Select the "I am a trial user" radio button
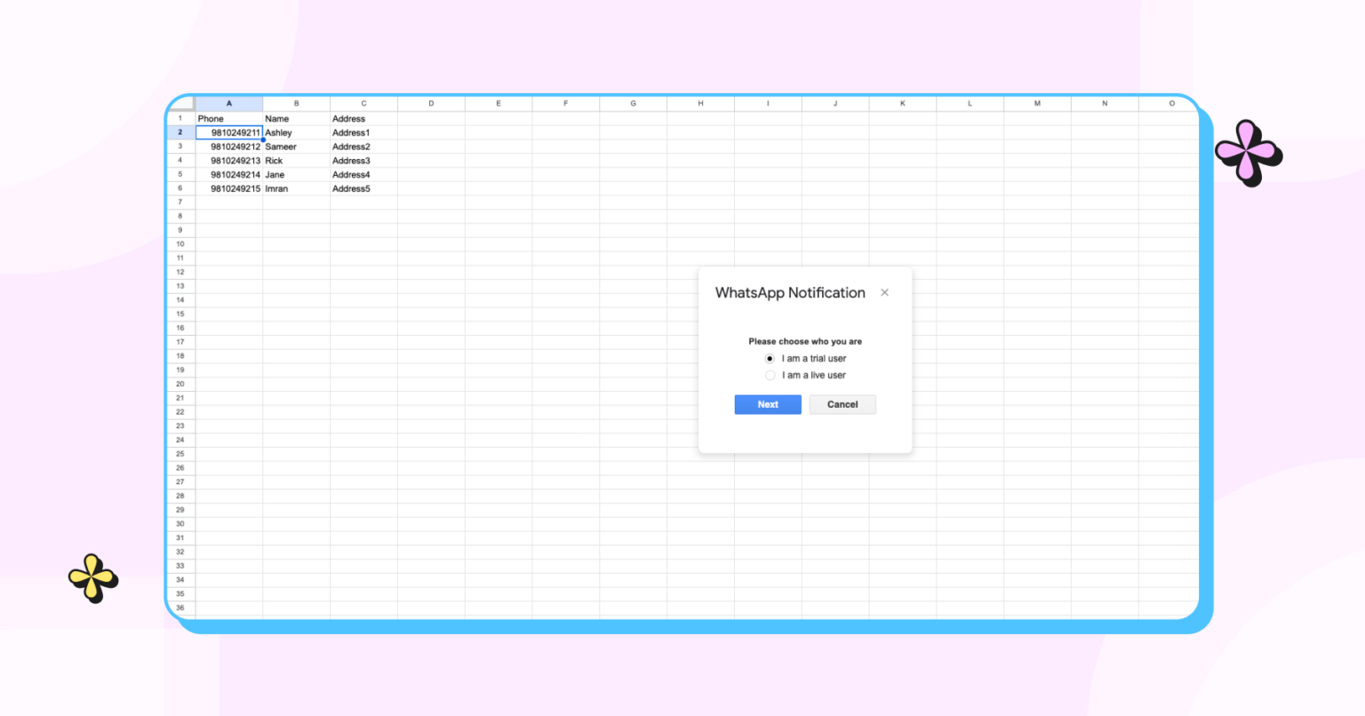 pos(770,358)
